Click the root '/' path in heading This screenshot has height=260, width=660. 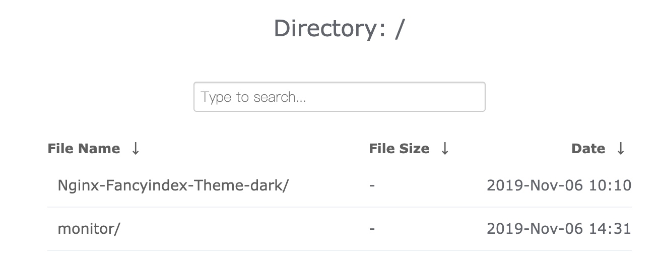[400, 29]
